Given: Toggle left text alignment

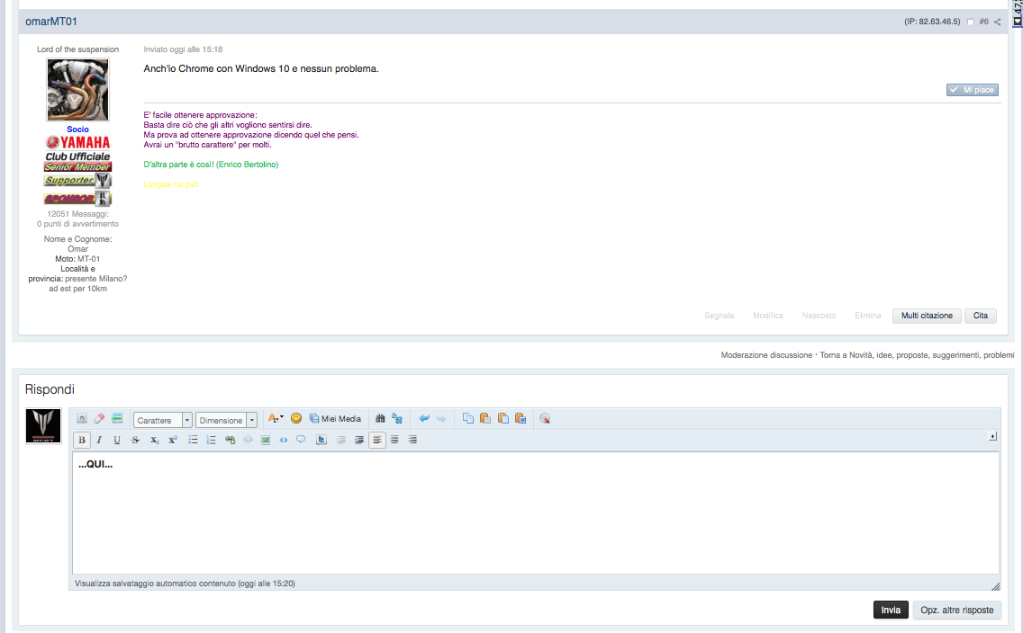Looking at the screenshot, I should pyautogui.click(x=376, y=440).
